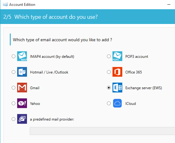This screenshot has width=175, height=143.
Task: Click the Exchange server EWS icon
Action: (117, 88)
